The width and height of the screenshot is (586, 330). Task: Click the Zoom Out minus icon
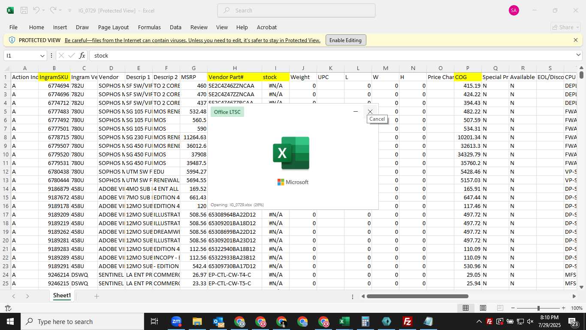pos(513,308)
